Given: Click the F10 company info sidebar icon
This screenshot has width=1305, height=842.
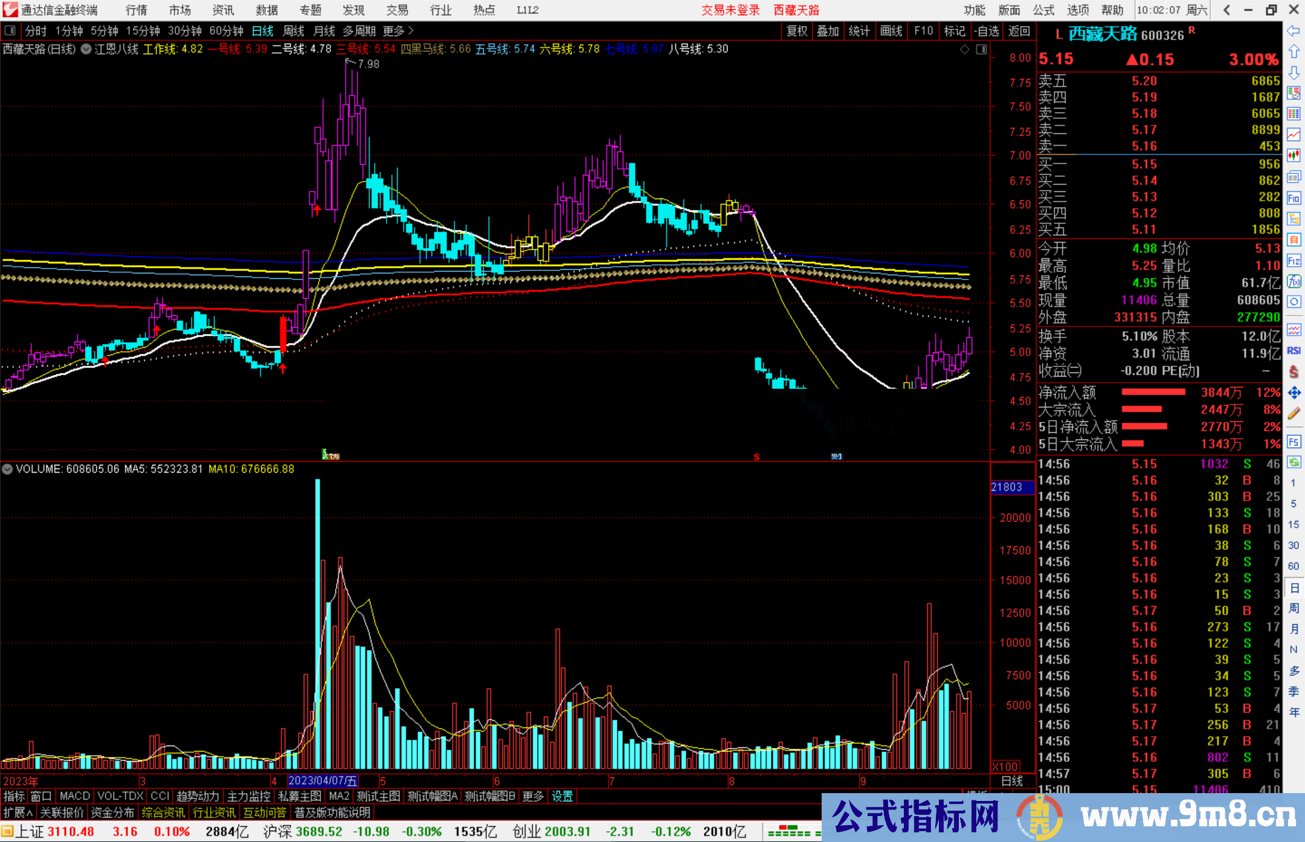Looking at the screenshot, I should [1294, 198].
